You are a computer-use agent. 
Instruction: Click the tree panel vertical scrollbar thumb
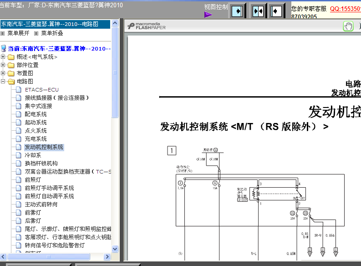point(115,72)
